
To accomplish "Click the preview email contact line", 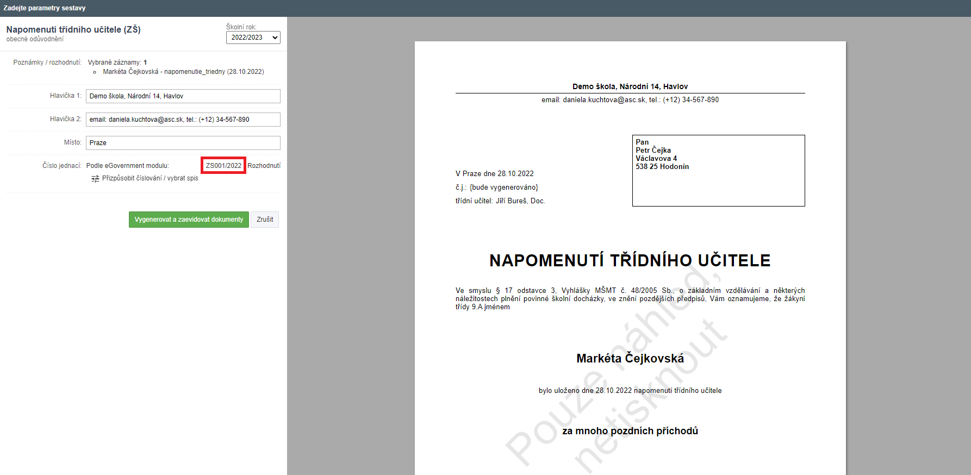I will coord(630,100).
